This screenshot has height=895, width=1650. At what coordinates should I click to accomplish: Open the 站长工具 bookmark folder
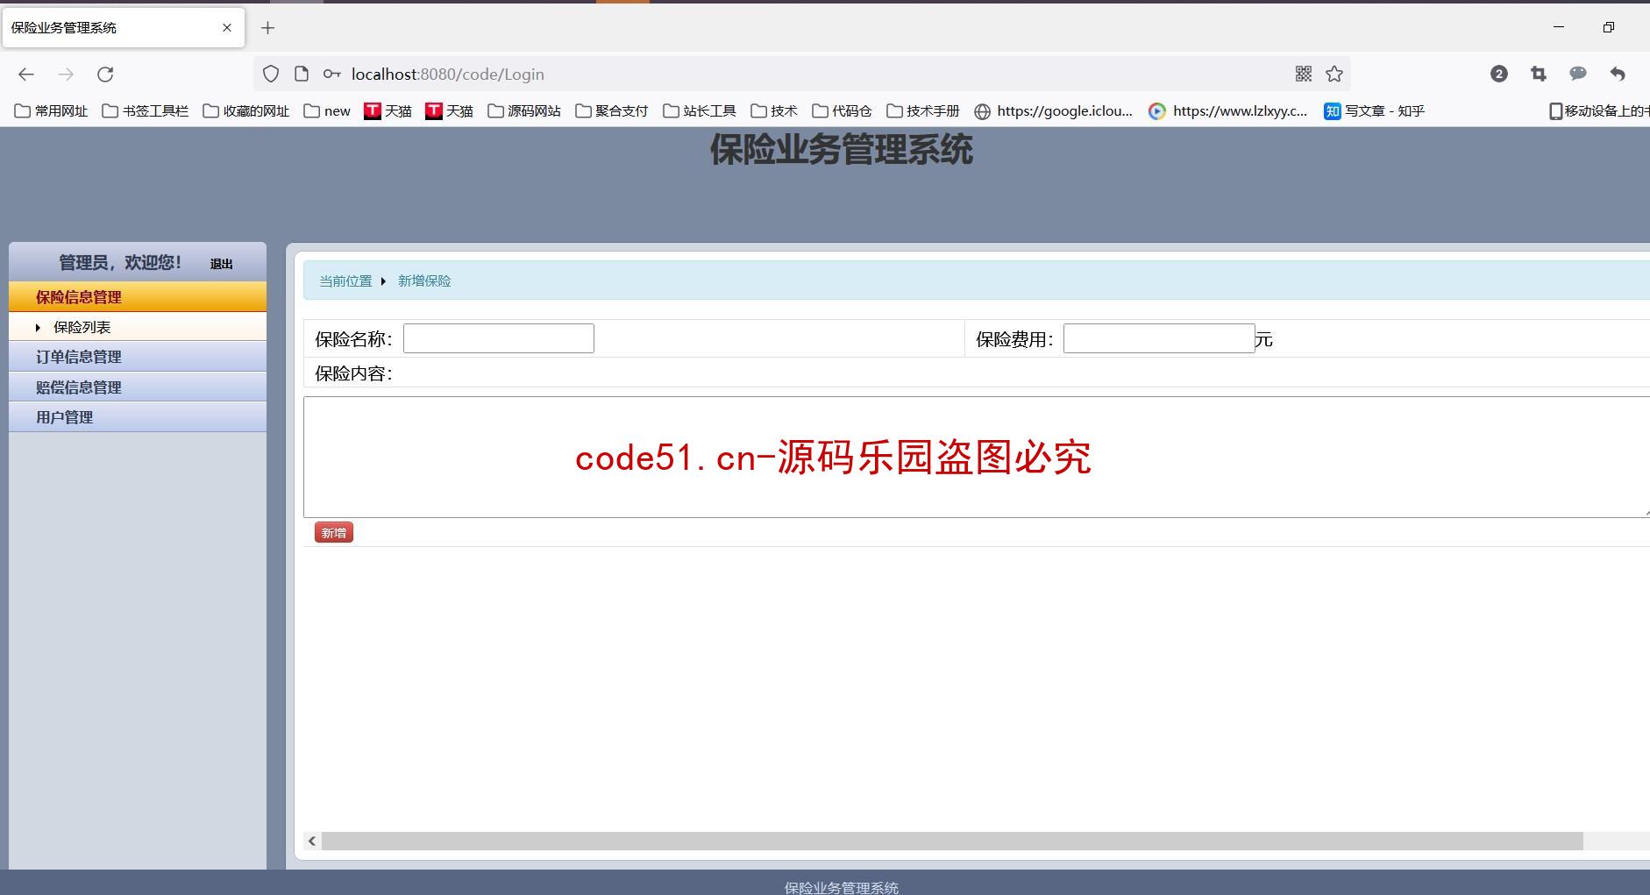[x=700, y=111]
